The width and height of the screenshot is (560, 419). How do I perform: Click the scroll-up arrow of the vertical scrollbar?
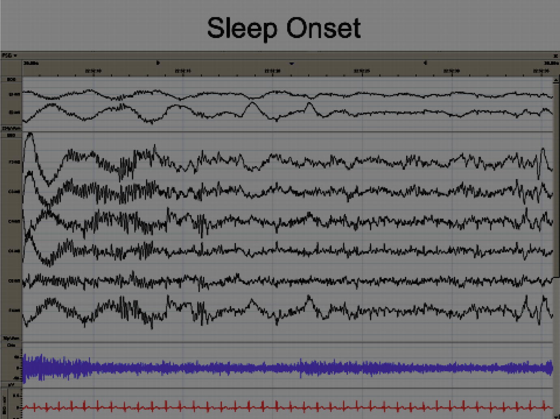556,80
